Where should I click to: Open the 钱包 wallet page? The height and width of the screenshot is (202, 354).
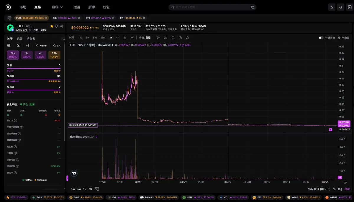[106, 7]
